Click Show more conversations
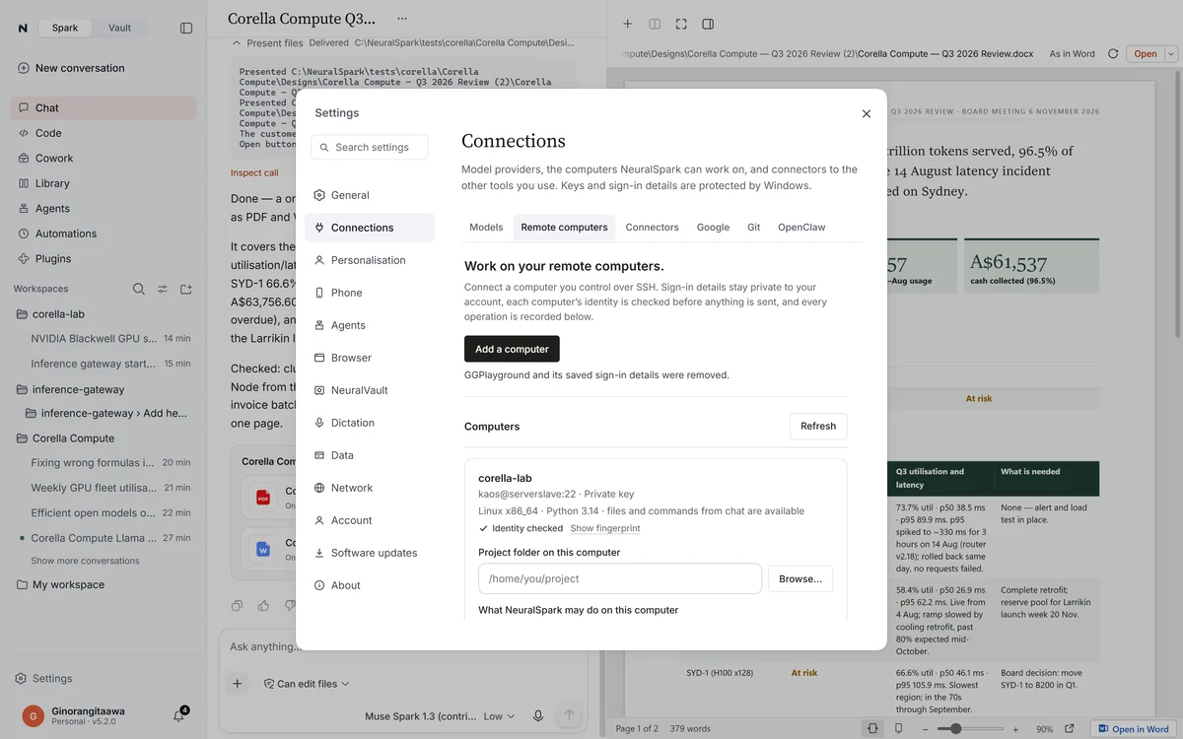 click(85, 561)
